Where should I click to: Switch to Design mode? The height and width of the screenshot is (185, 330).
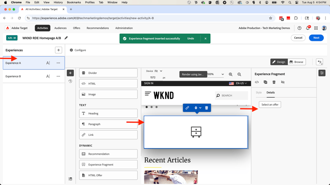[x=279, y=62]
